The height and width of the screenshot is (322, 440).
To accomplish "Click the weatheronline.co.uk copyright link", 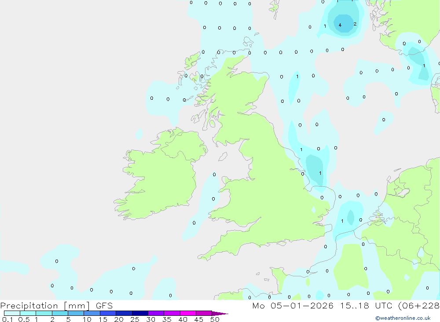I will click(x=403, y=318).
